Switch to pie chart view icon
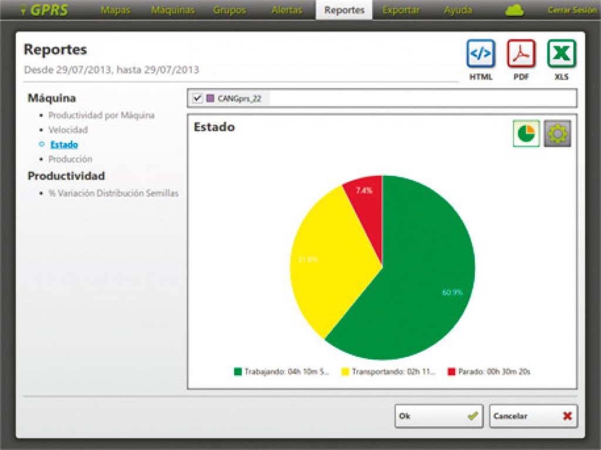Screen dimensions: 601x450 (526, 134)
